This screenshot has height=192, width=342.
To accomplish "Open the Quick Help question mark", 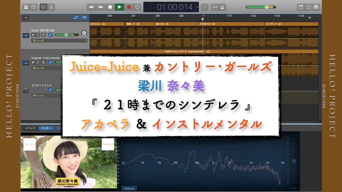I will click(x=34, y=7).
